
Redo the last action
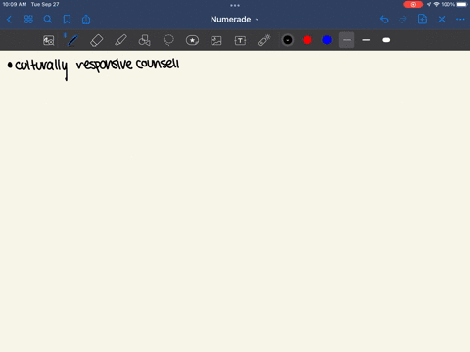click(403, 20)
